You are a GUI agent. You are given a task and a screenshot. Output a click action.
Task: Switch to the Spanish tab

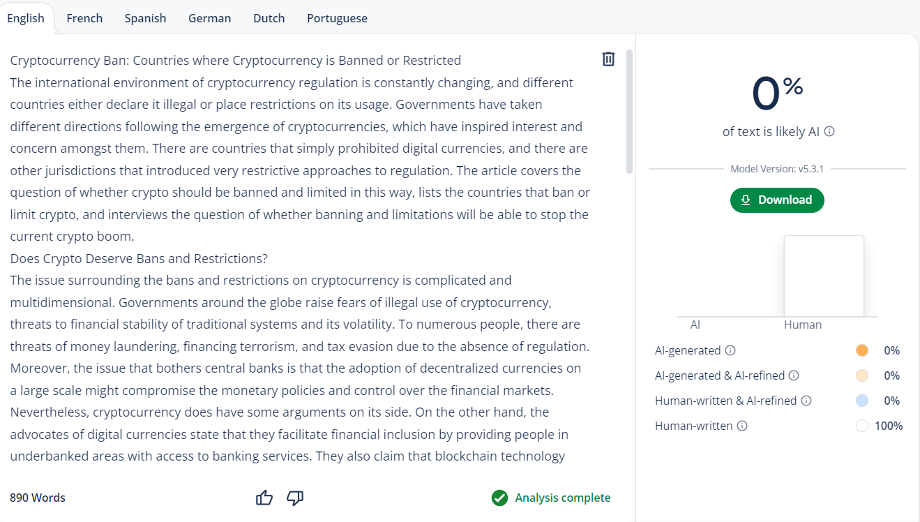point(145,18)
